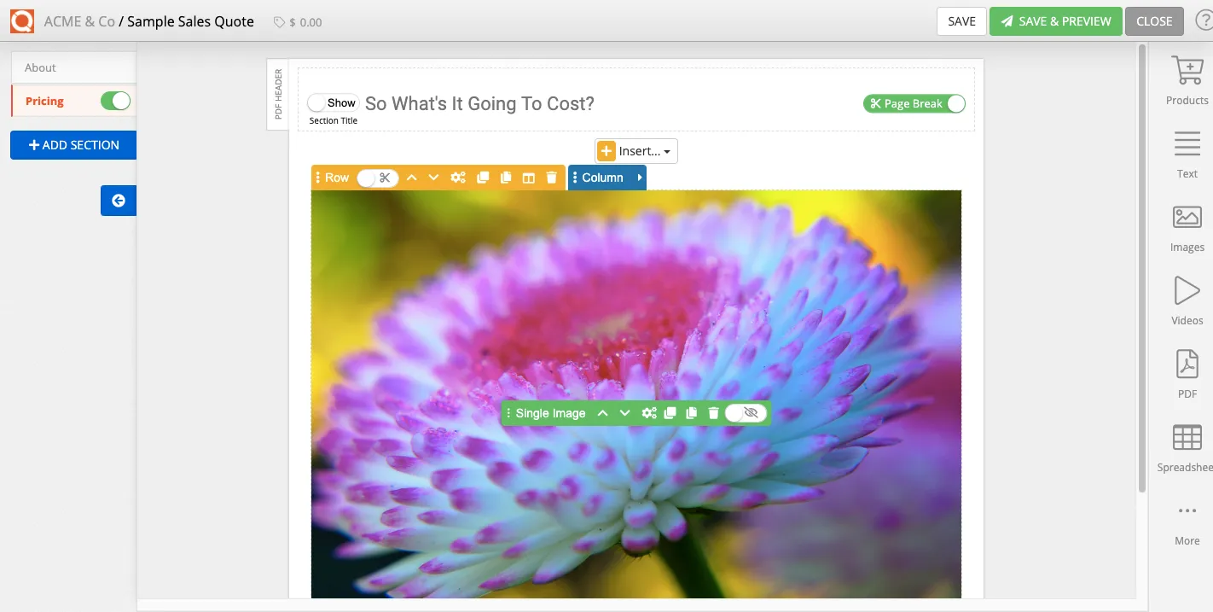Duplicate the Row using copy icon

[483, 178]
